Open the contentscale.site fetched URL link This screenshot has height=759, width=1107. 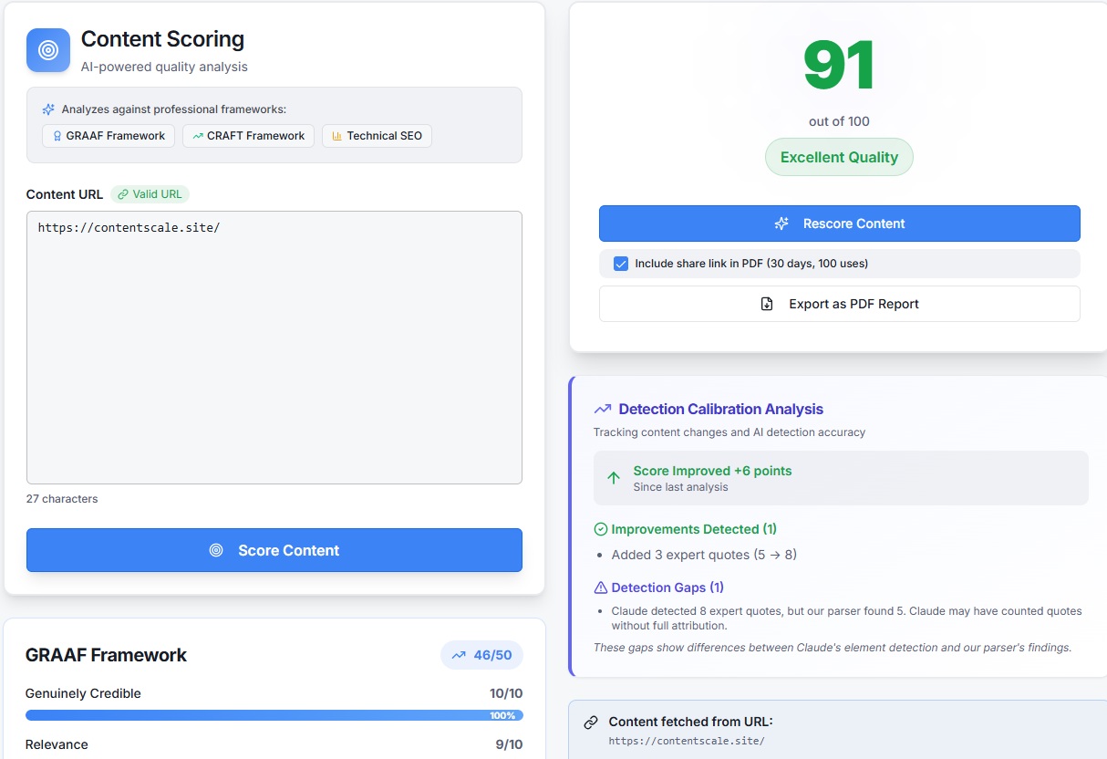tap(688, 740)
